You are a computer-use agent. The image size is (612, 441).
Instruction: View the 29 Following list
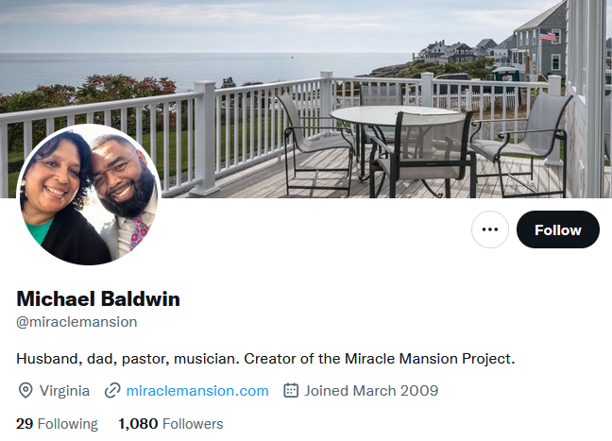[x=57, y=424]
